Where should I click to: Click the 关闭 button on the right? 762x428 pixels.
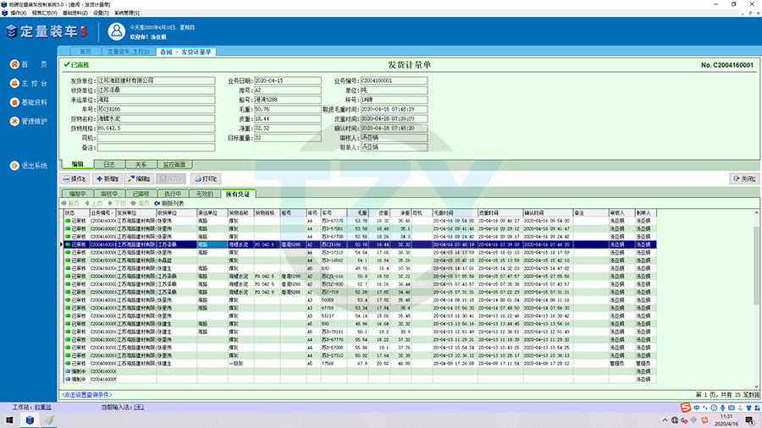(743, 179)
